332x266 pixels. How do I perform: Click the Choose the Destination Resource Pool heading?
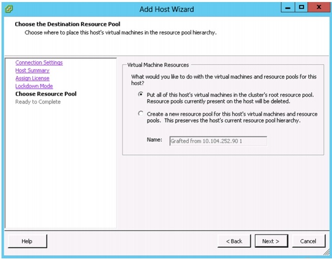pyautogui.click(x=67, y=24)
